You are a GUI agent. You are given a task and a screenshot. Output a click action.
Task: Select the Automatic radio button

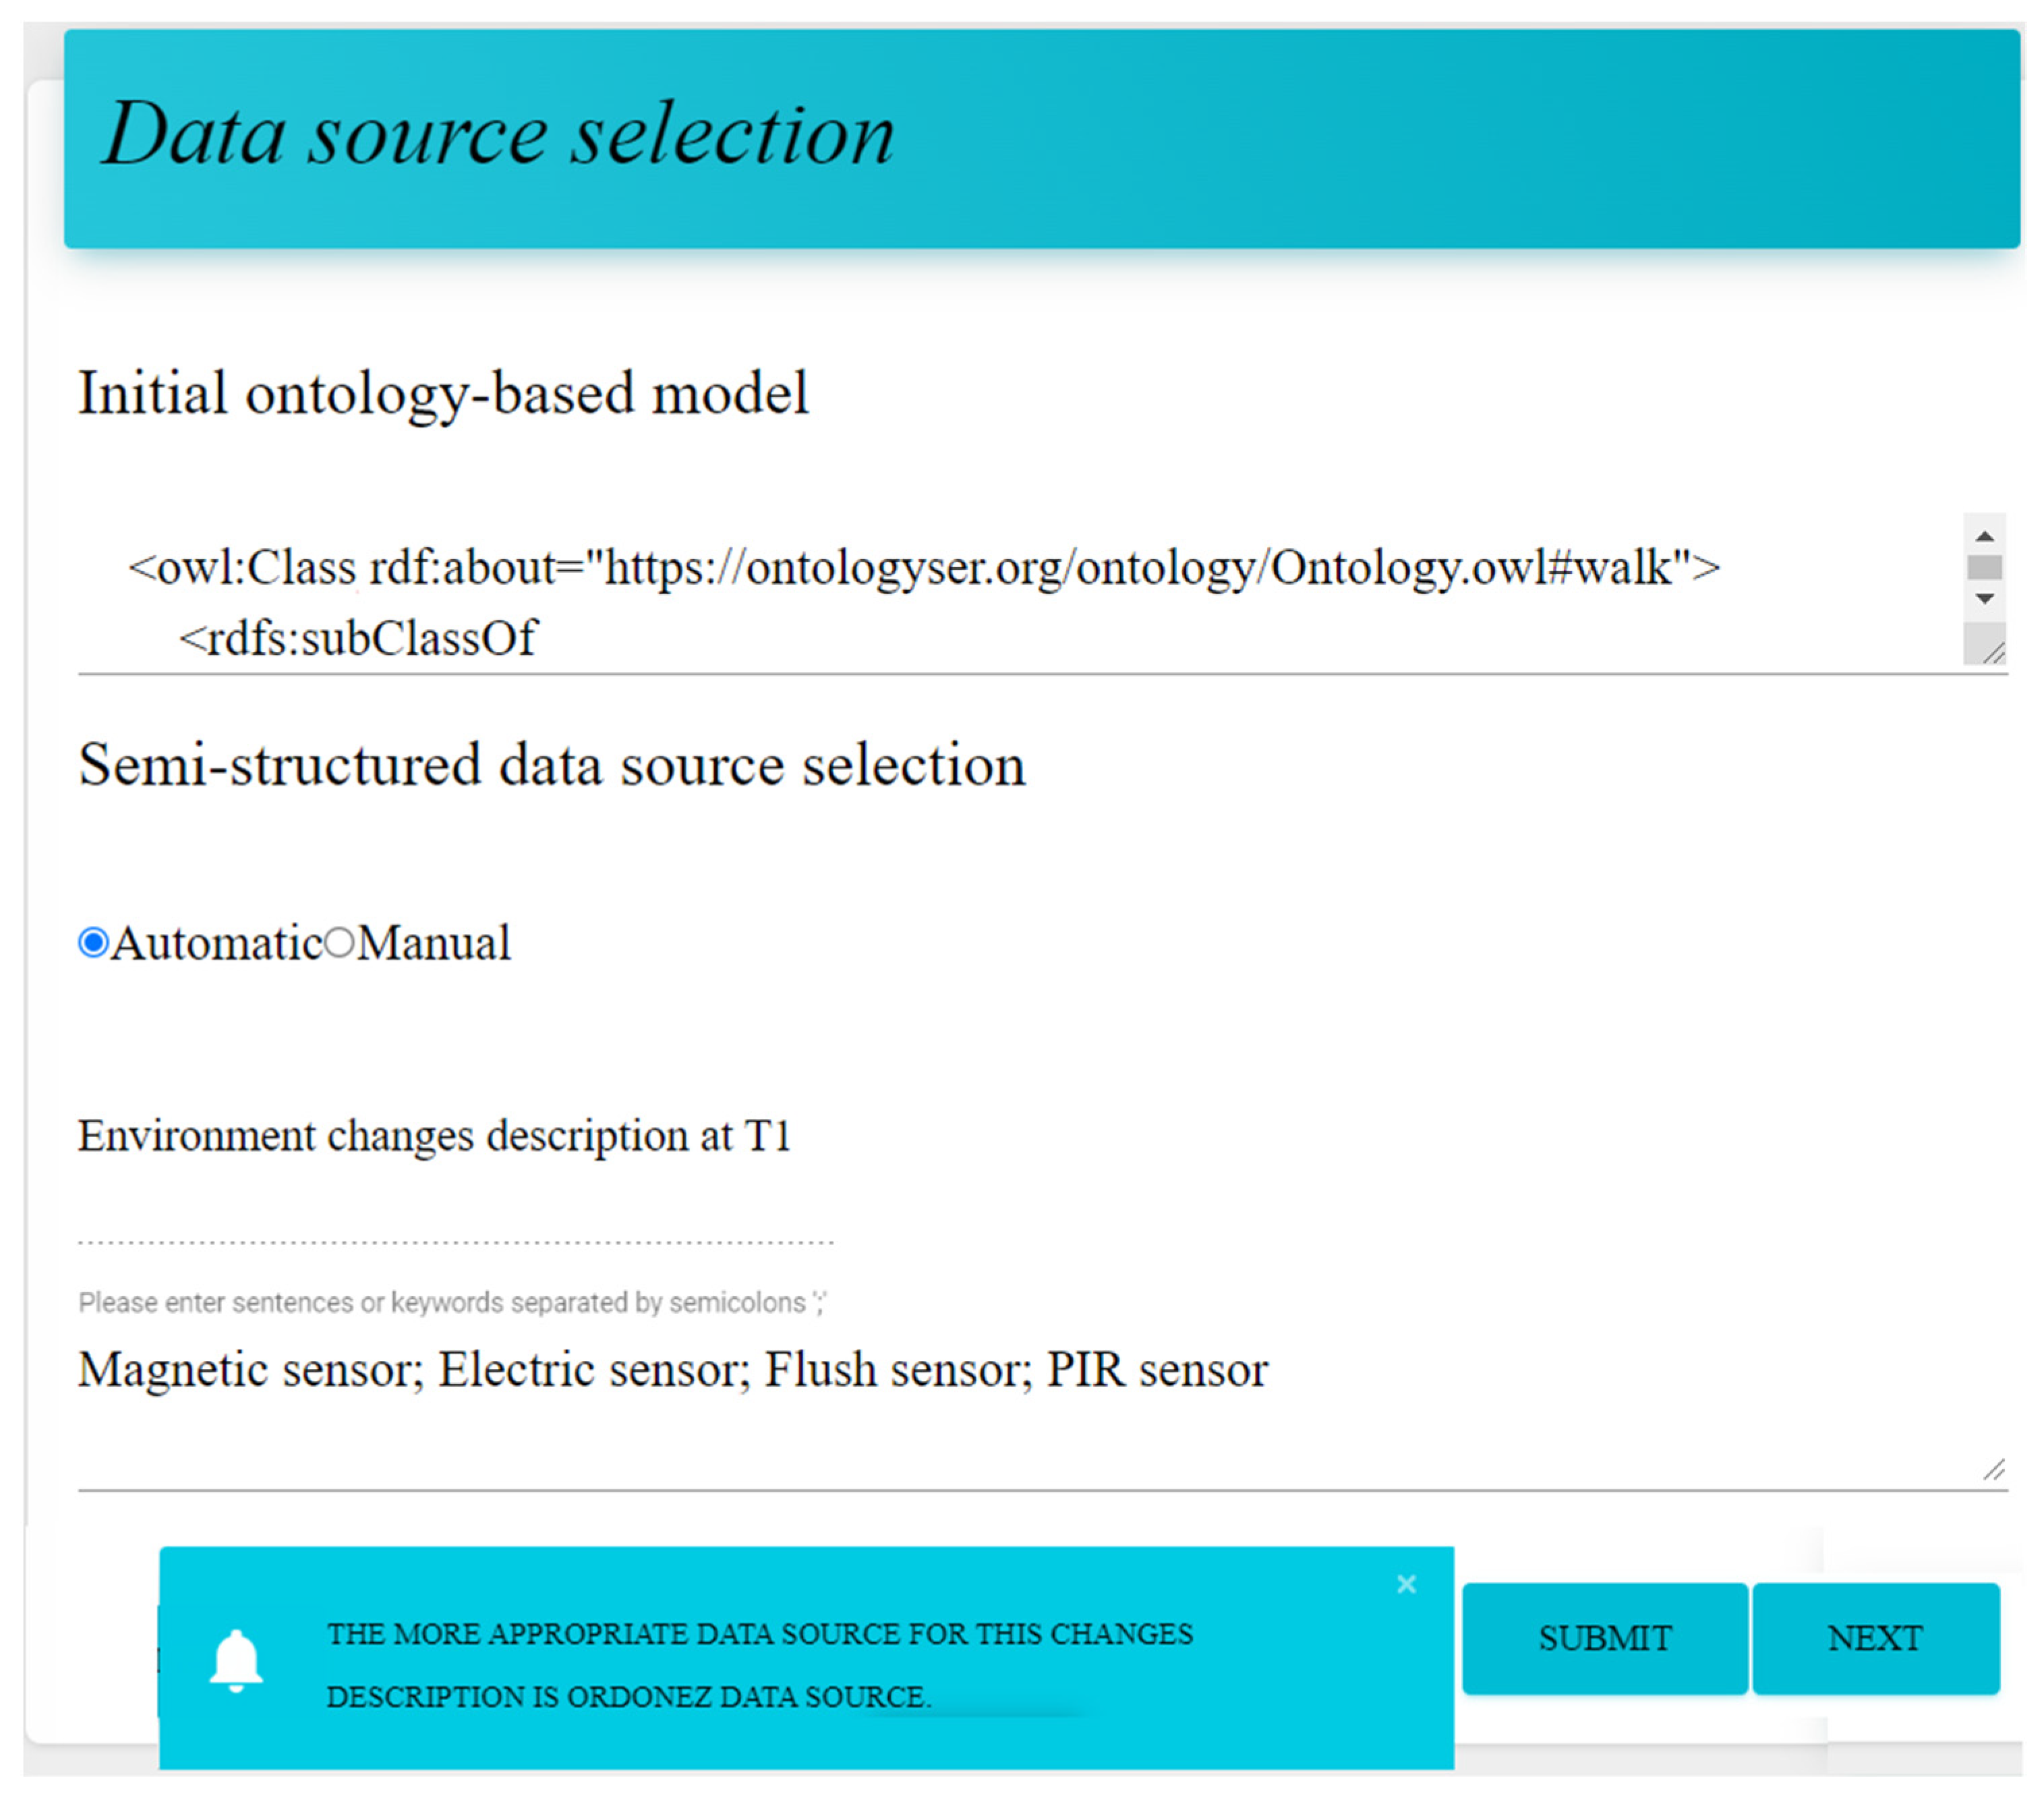93,942
